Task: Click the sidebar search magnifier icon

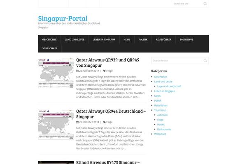Action: (205, 60)
